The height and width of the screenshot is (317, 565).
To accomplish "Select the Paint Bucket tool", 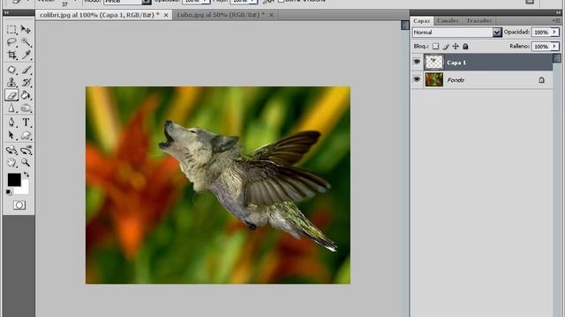I will coord(26,95).
